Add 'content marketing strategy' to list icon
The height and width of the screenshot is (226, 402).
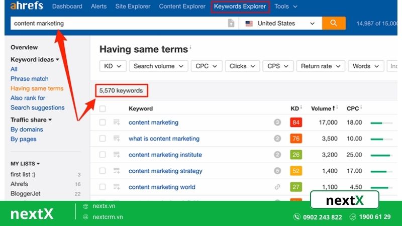pyautogui.click(x=117, y=171)
